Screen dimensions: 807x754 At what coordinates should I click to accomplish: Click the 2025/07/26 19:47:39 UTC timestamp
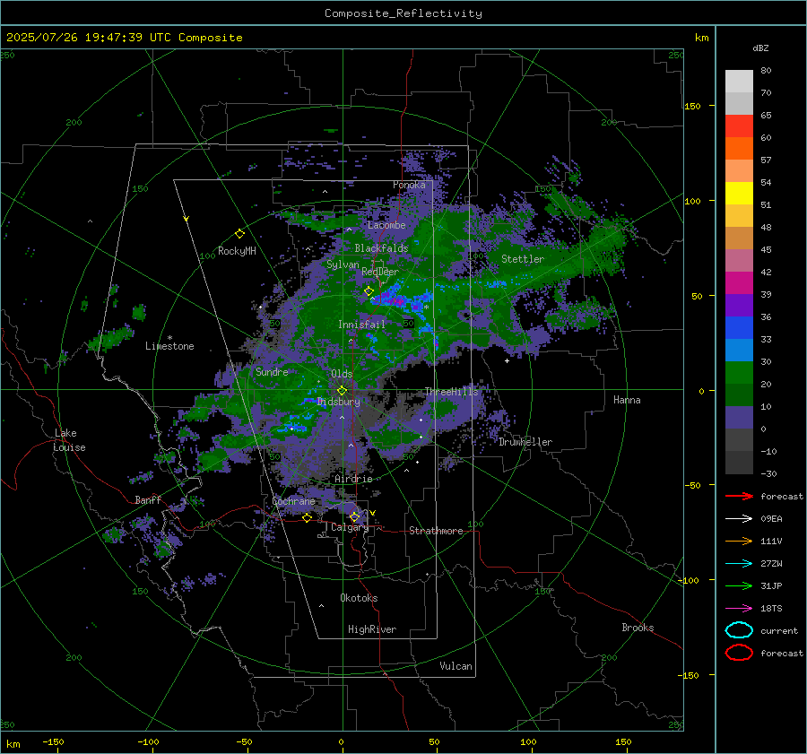[124, 38]
